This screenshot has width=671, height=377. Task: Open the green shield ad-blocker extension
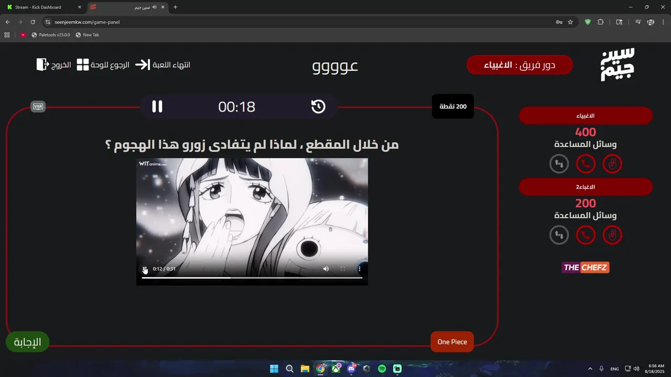point(588,22)
